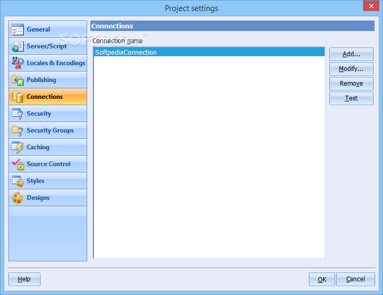The height and width of the screenshot is (295, 383).
Task: Modify the selected connection
Action: pos(351,69)
